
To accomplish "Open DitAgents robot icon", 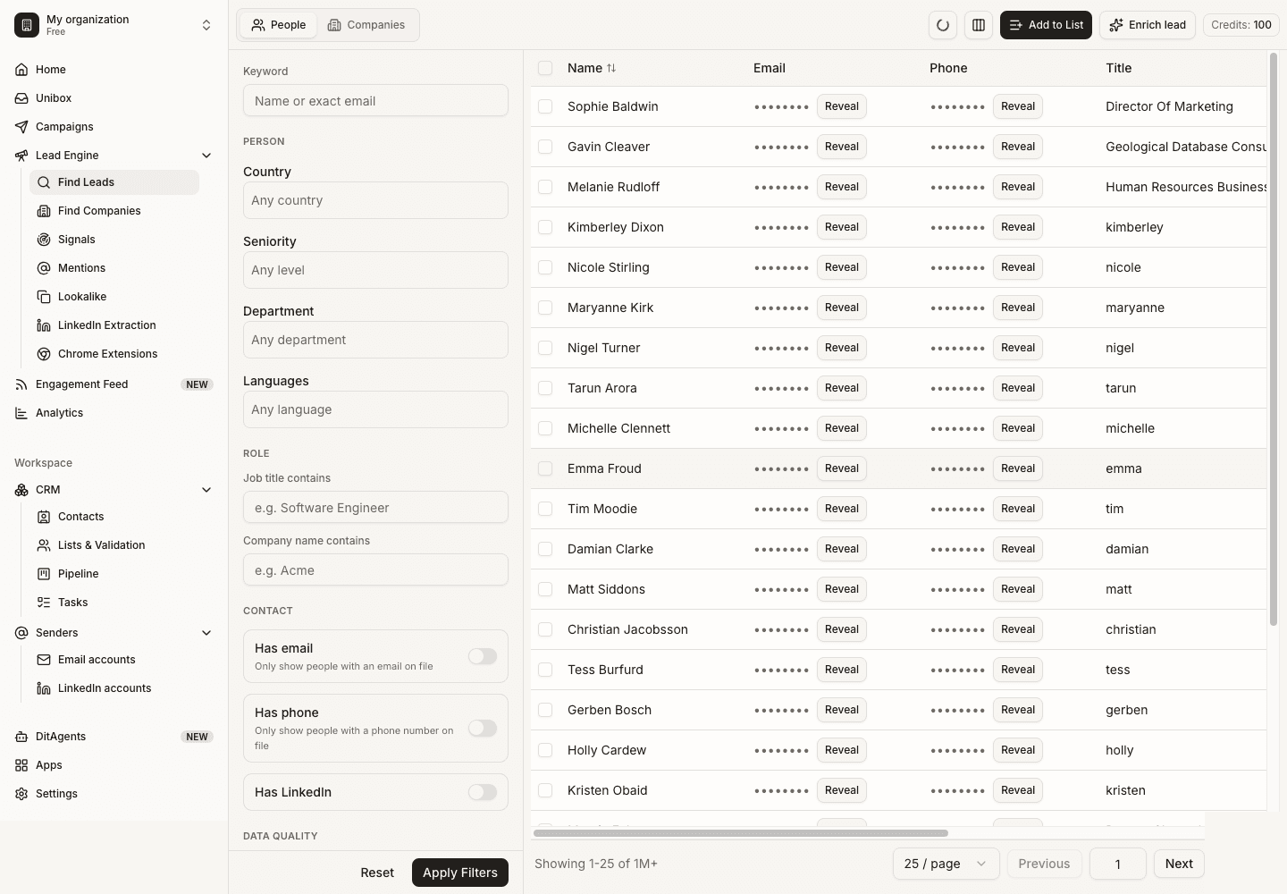I will tap(21, 737).
